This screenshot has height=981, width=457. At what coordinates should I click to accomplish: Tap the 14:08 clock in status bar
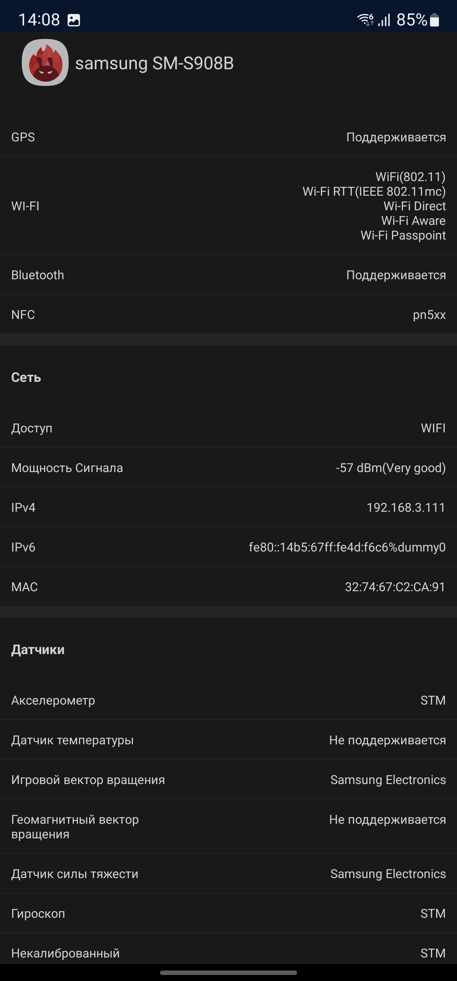[39, 20]
